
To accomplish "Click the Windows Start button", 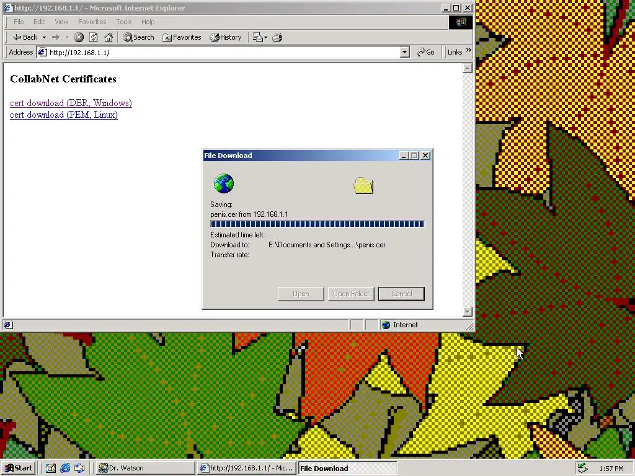I will (18, 468).
